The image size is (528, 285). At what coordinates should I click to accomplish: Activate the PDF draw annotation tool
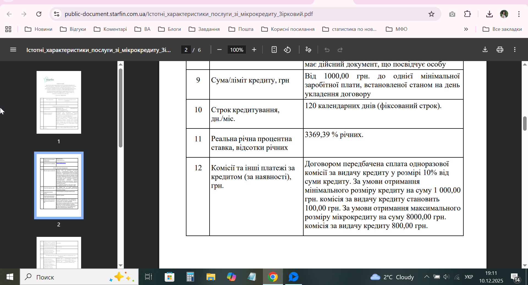tap(308, 50)
